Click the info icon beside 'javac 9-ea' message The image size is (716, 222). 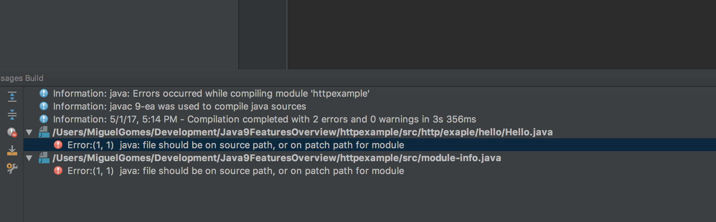(44, 106)
